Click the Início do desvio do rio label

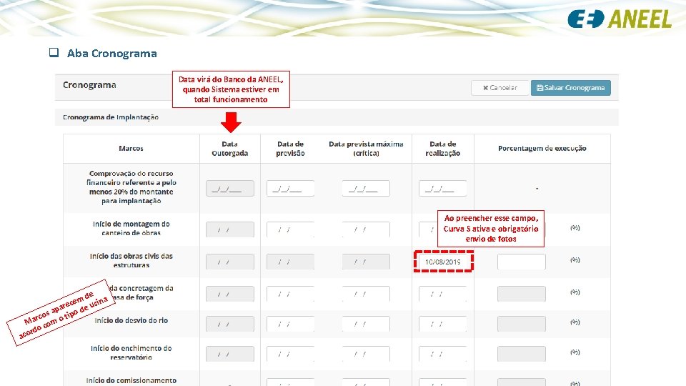131,320
